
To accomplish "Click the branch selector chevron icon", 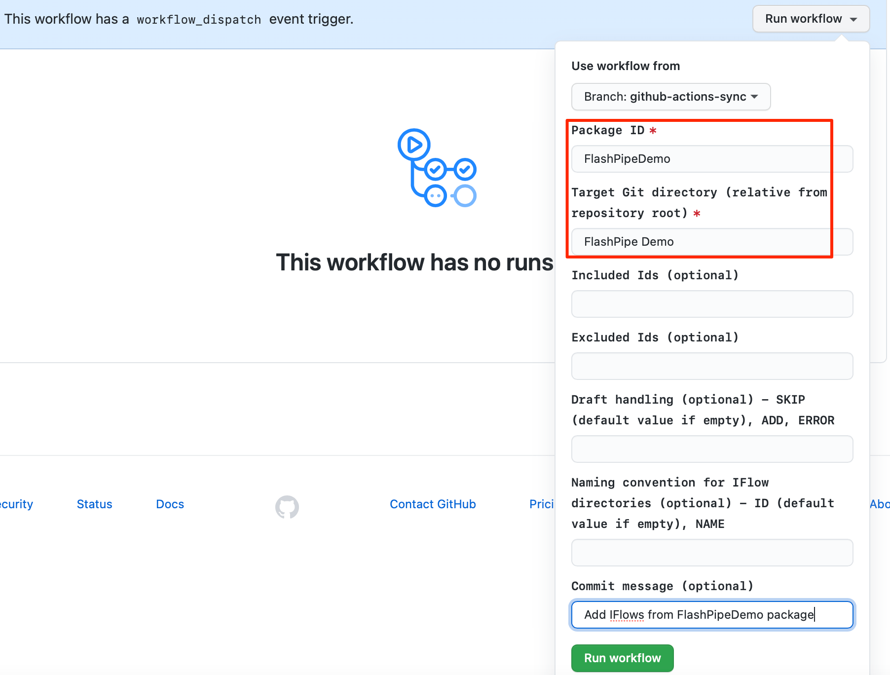I will pos(754,97).
